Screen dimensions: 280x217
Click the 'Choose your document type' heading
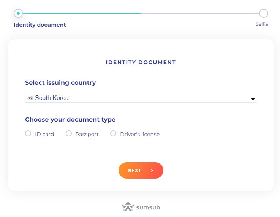pos(70,119)
